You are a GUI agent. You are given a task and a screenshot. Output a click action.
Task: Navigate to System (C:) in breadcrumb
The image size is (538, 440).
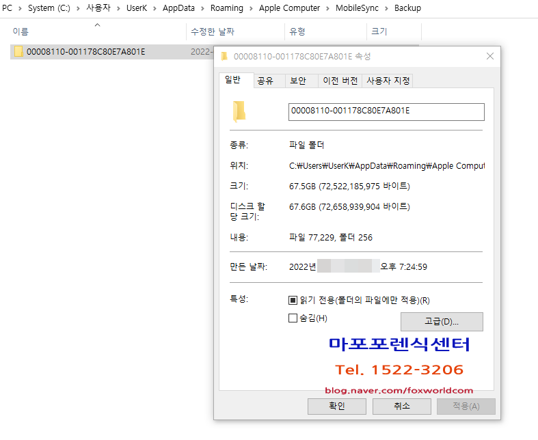(x=49, y=8)
